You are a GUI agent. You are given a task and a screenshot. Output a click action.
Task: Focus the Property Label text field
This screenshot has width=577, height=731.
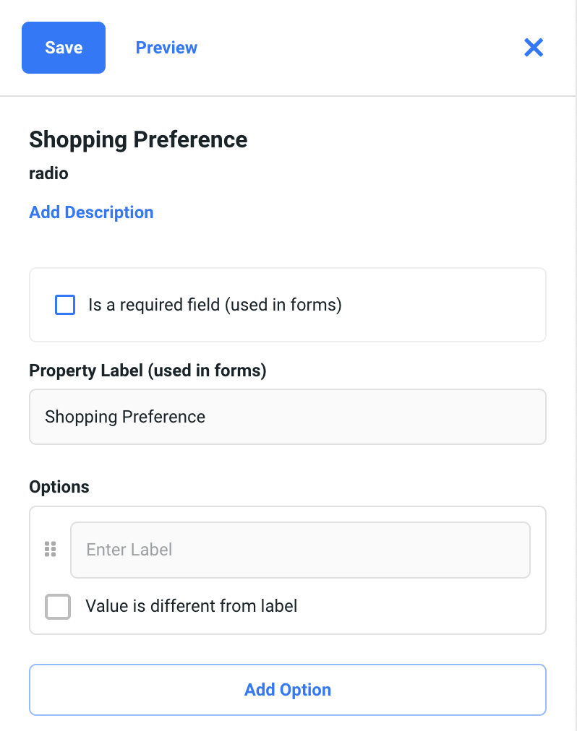pos(287,417)
